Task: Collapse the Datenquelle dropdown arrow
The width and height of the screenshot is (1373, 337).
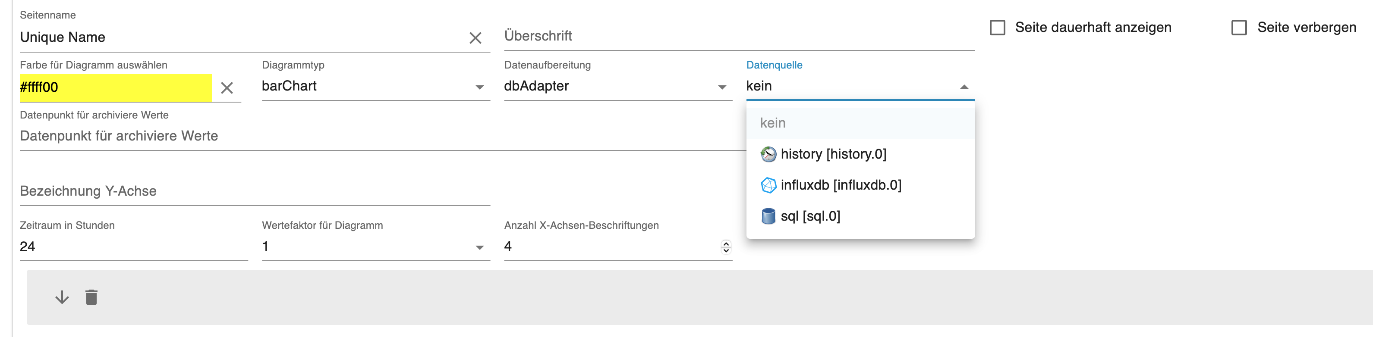Action: point(964,87)
